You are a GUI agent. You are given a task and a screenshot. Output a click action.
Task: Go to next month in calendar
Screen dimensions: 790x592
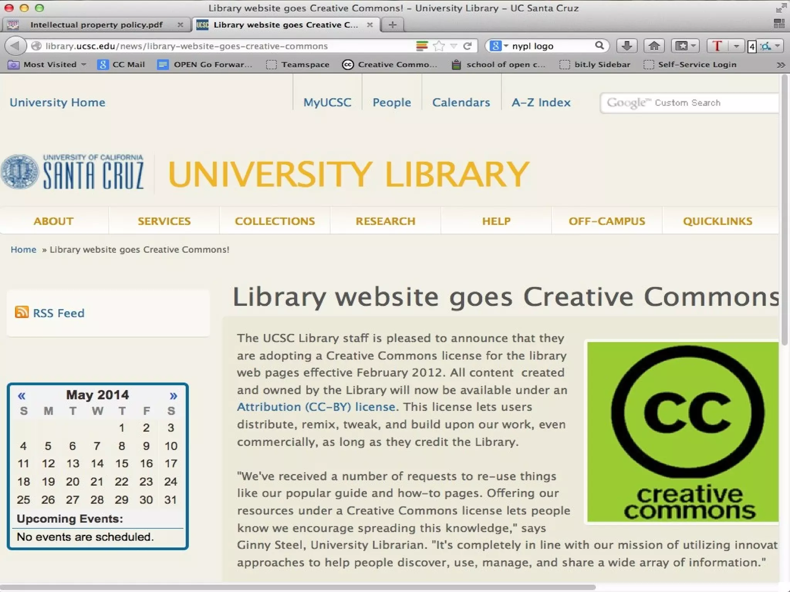(x=173, y=396)
